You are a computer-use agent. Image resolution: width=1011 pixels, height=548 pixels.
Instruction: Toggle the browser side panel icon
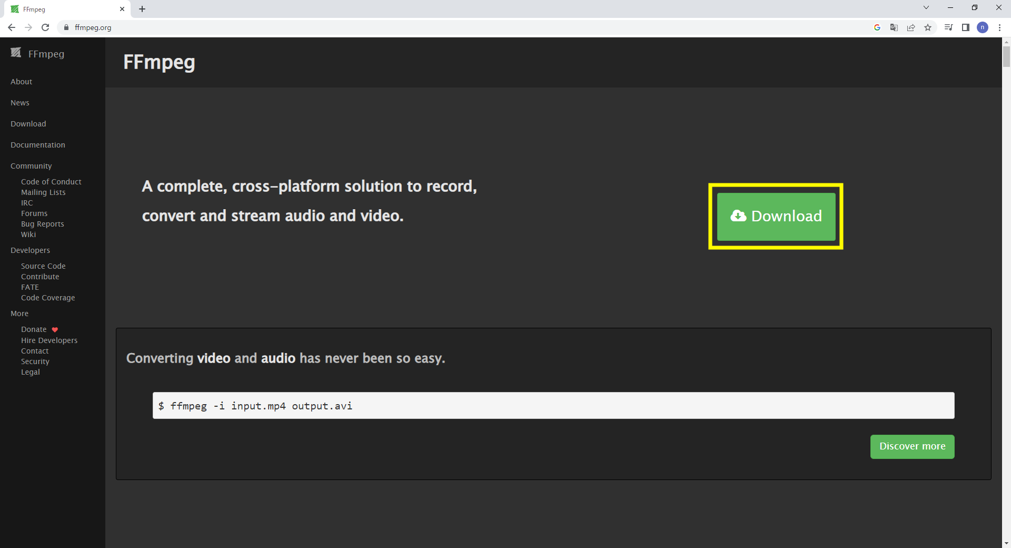coord(966,27)
